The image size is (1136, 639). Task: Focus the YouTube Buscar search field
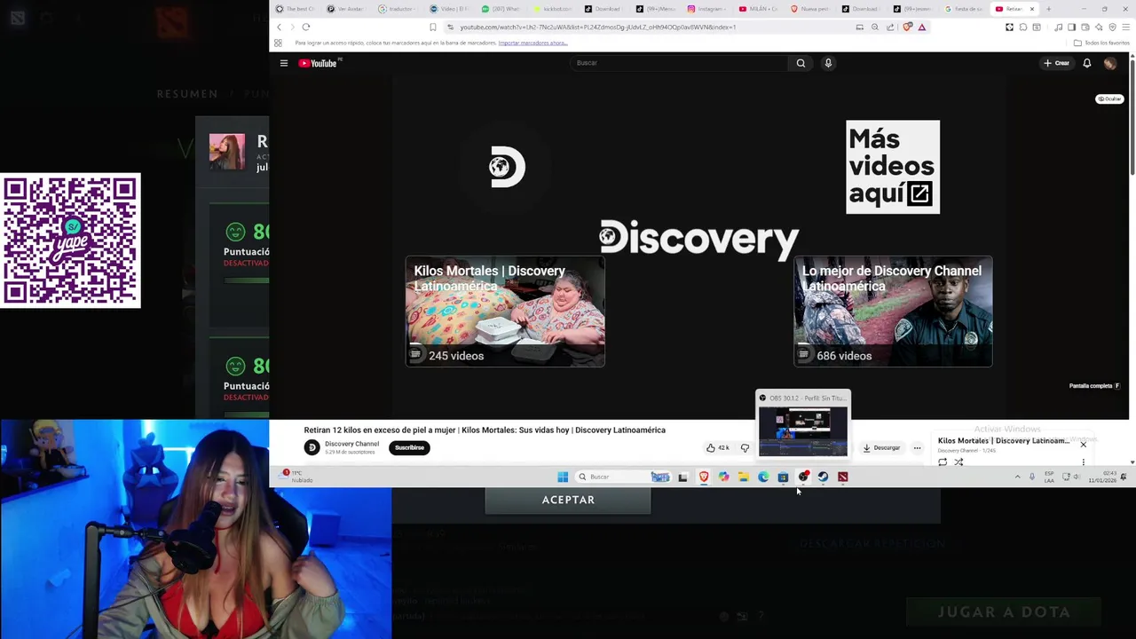coord(678,63)
